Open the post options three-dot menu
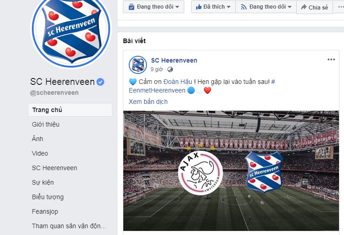 click(x=331, y=59)
